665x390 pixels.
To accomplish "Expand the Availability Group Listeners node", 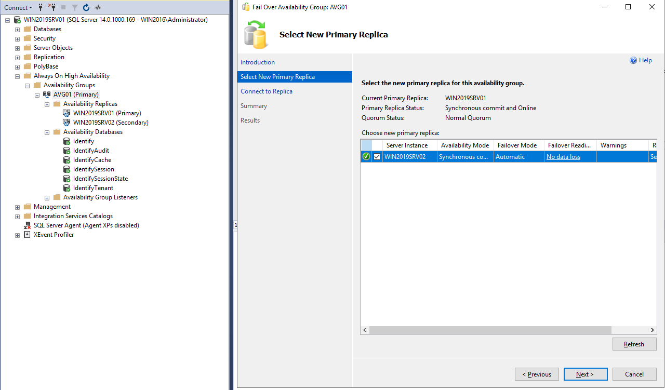I will 47,197.
